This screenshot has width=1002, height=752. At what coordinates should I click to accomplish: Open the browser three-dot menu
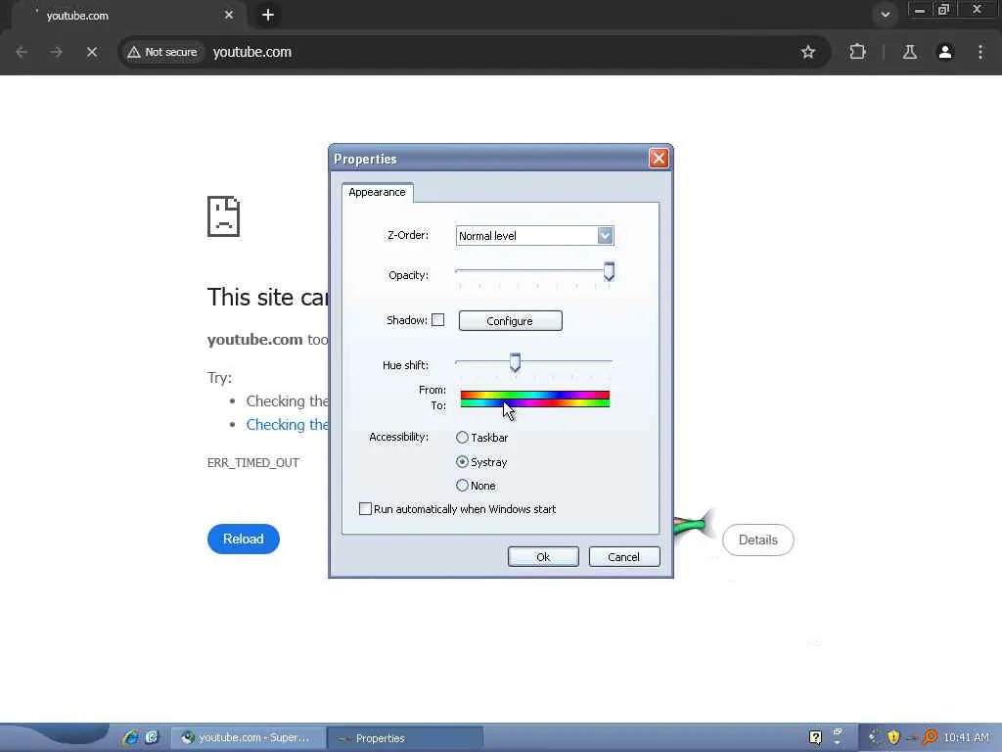[x=980, y=52]
